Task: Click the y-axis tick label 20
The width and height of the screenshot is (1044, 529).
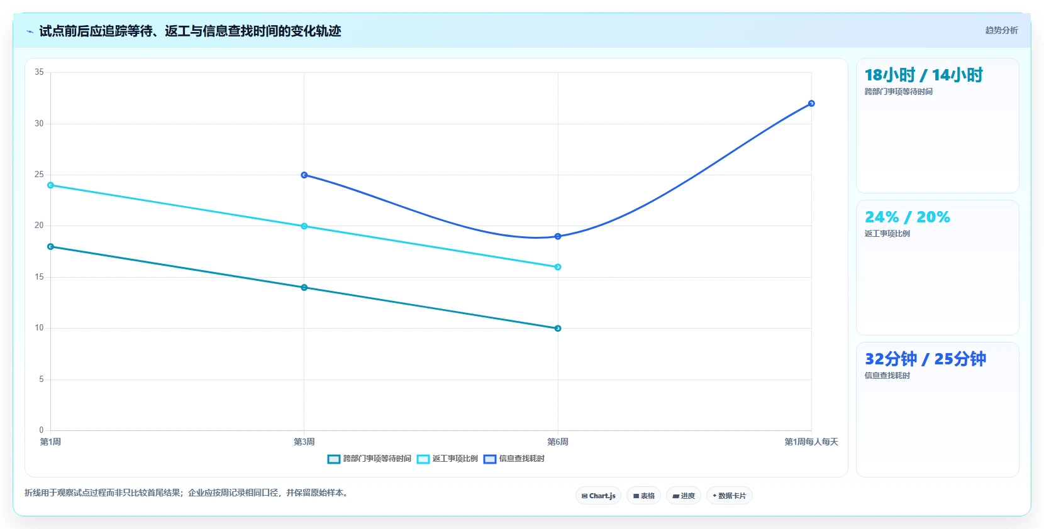Action: coord(39,226)
